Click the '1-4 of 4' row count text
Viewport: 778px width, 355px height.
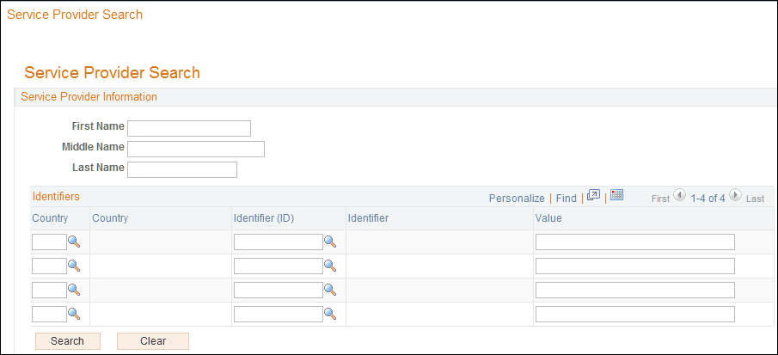[708, 199]
